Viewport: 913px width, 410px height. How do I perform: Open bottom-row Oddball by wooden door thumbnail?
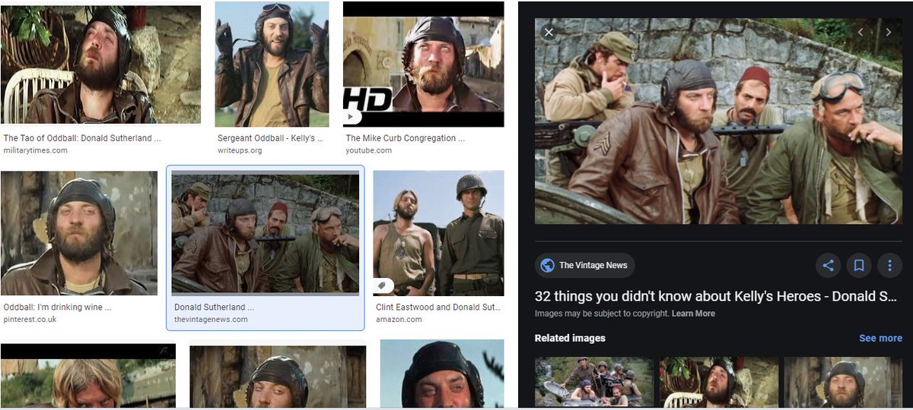(278, 377)
